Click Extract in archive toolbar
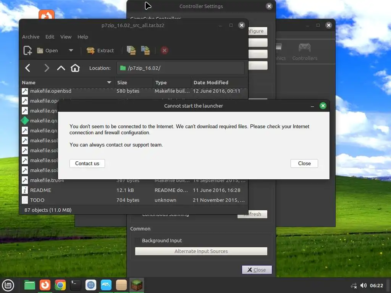Image resolution: width=391 pixels, height=293 pixels. [x=100, y=51]
